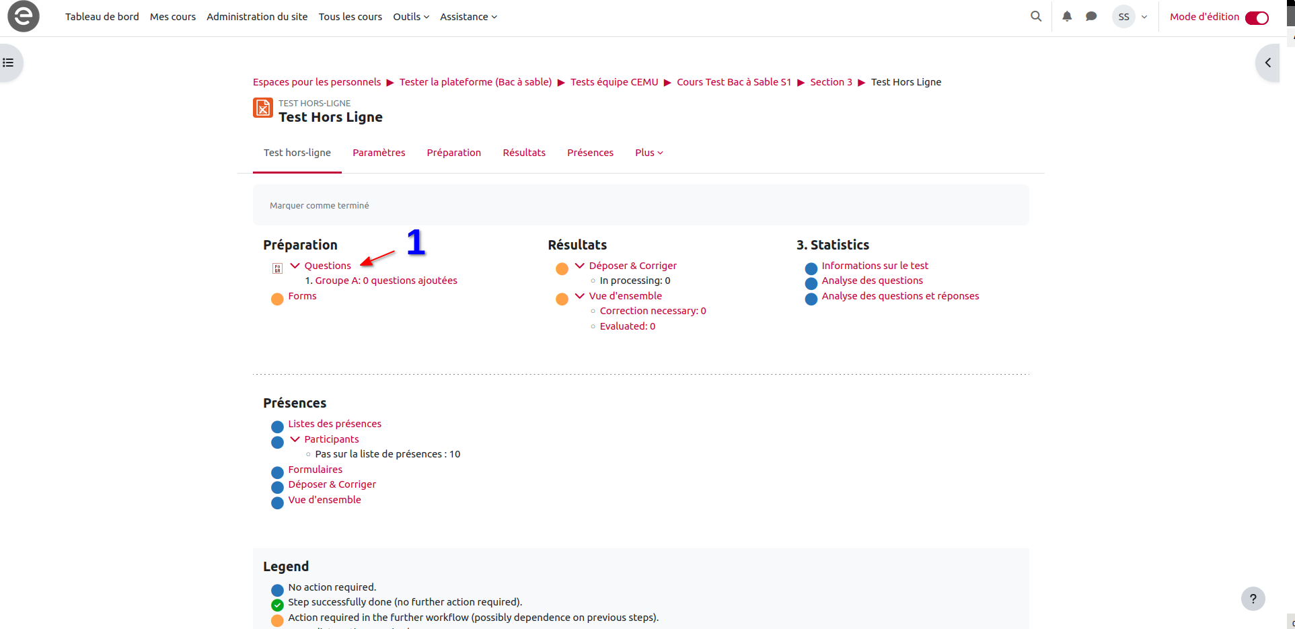Click the Section 3 breadcrumb
The height and width of the screenshot is (629, 1295).
[831, 82]
